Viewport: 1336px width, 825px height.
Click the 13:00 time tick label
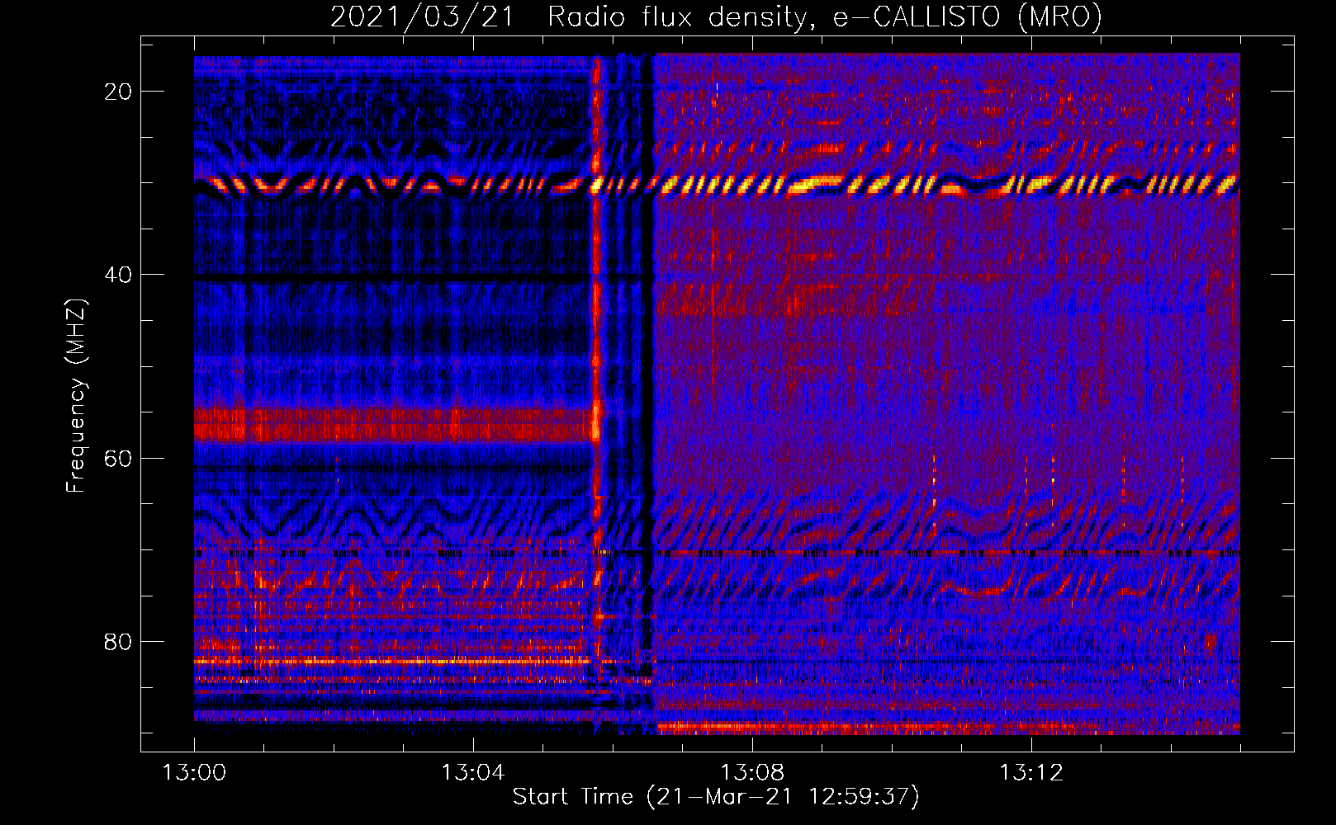[x=195, y=773]
